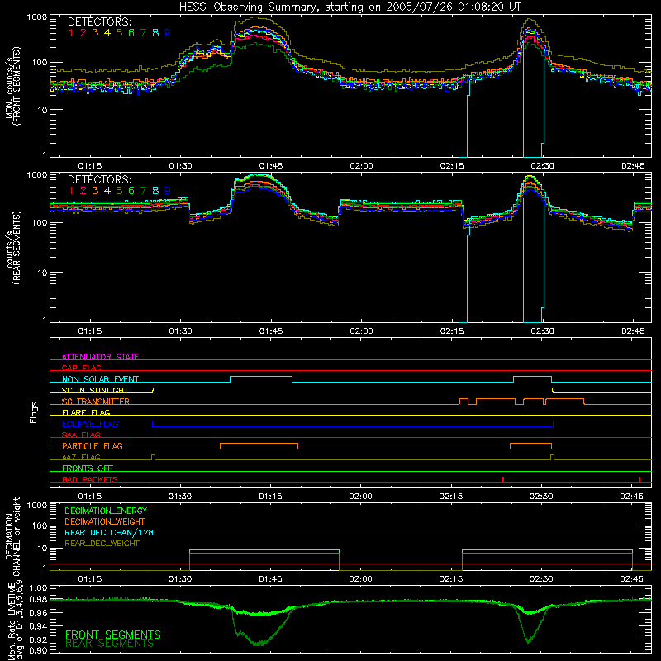
Task: Click the HESSI Observing Summary plot title
Action: [350, 7]
